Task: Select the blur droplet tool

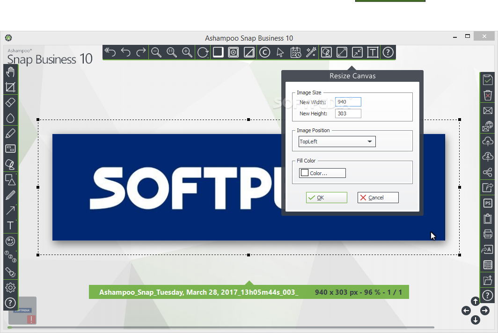Action: tap(10, 118)
